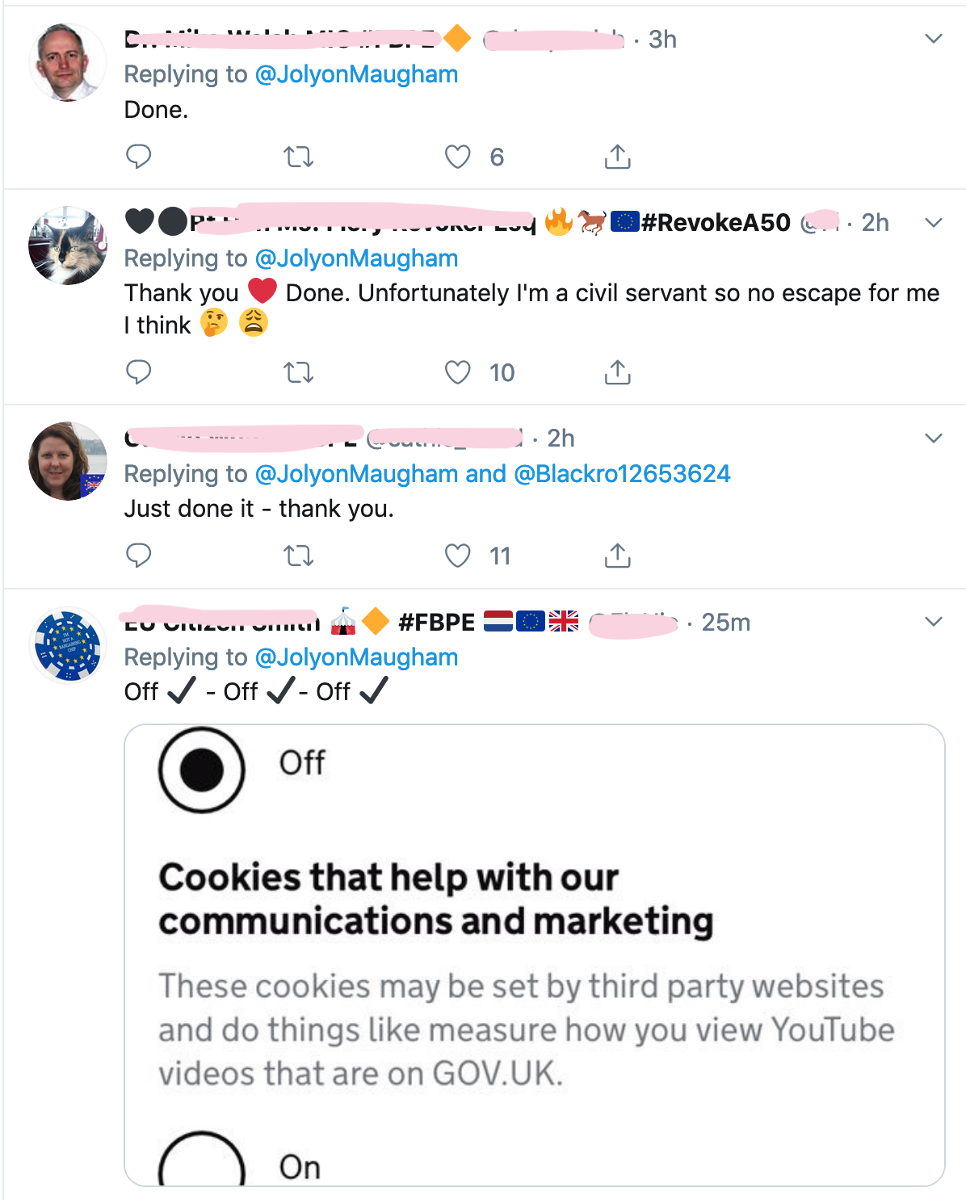Open the cat profile picture avatar

pyautogui.click(x=68, y=245)
